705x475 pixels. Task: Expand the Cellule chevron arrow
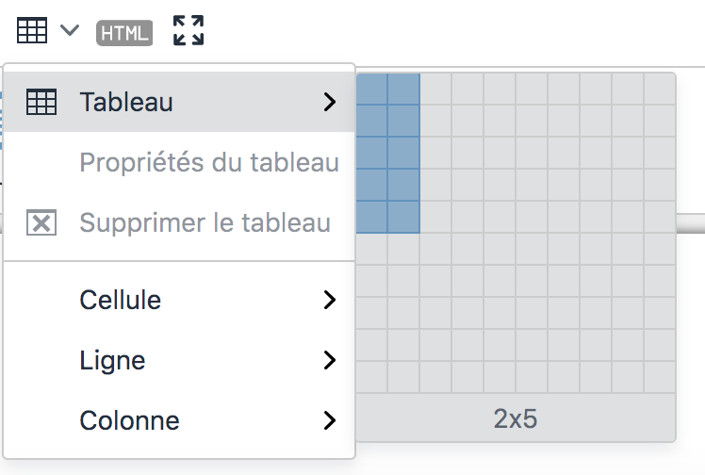click(x=330, y=300)
